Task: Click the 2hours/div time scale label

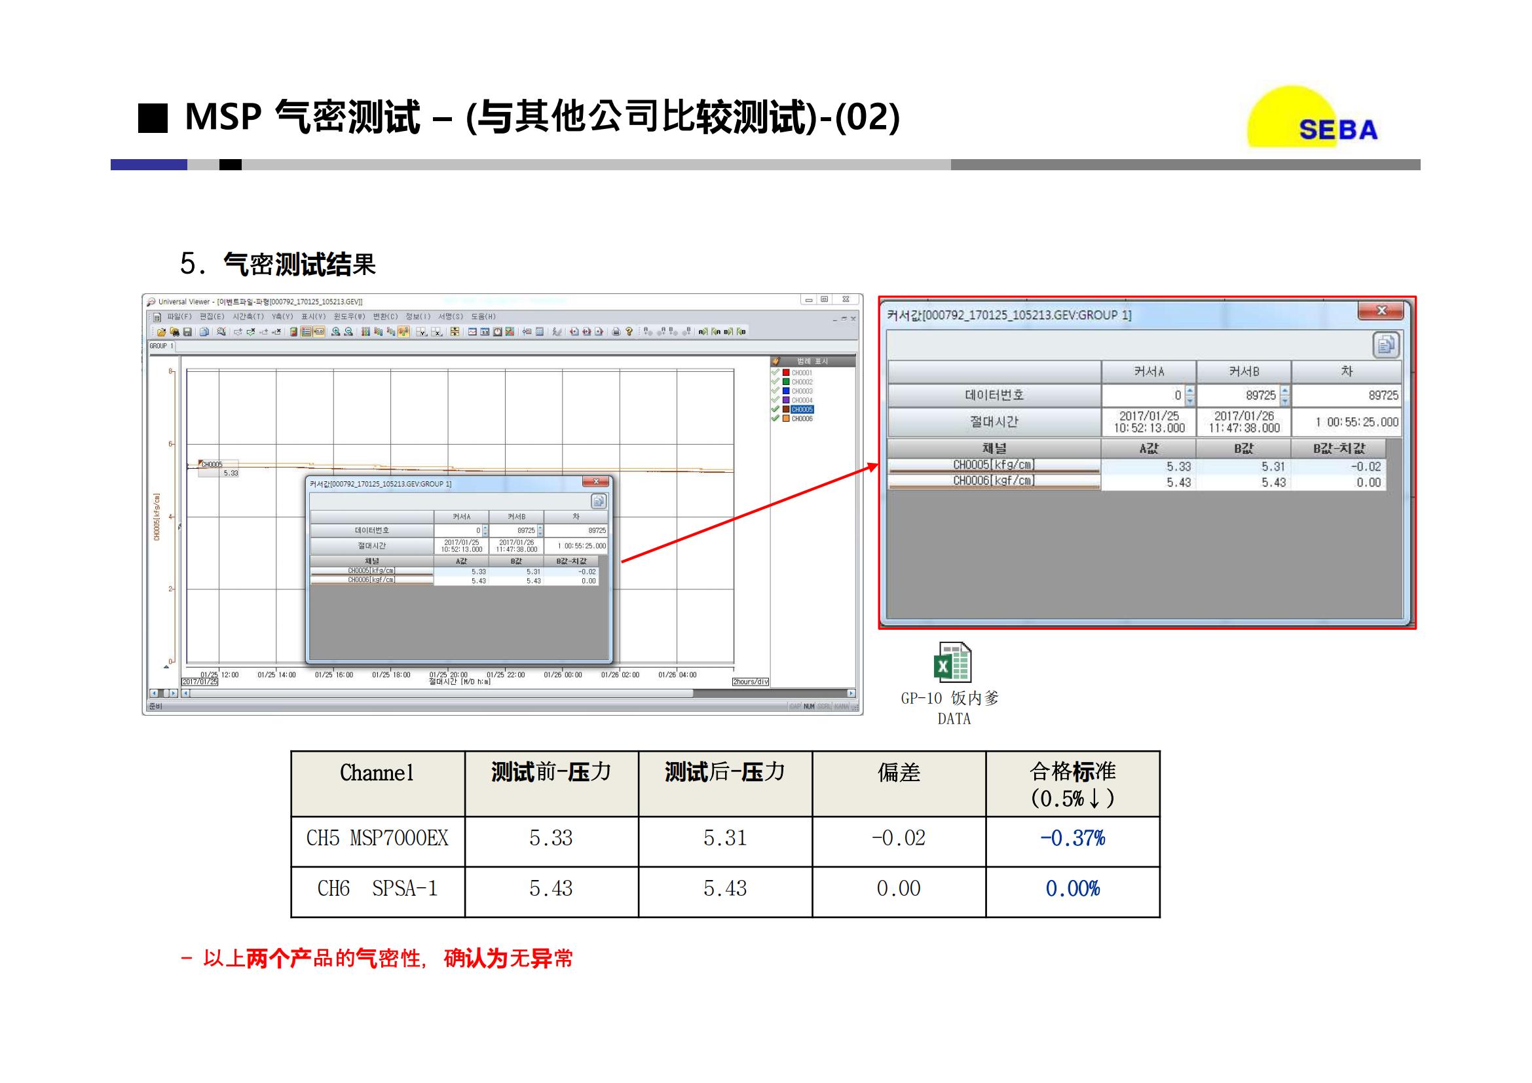Action: pos(751,682)
